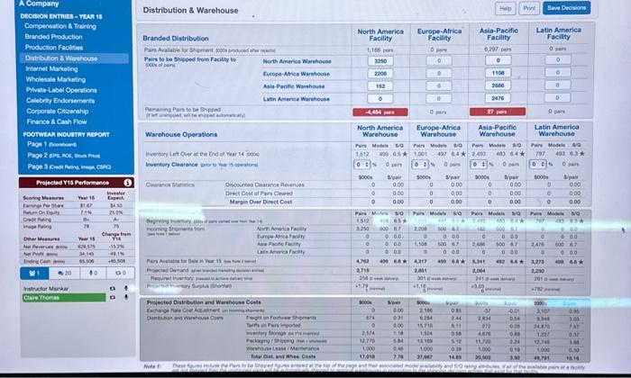Edit North America Facility to Asia-Pacific Warehouse field 162
The width and height of the screenshot is (631, 378).
pyautogui.click(x=380, y=86)
